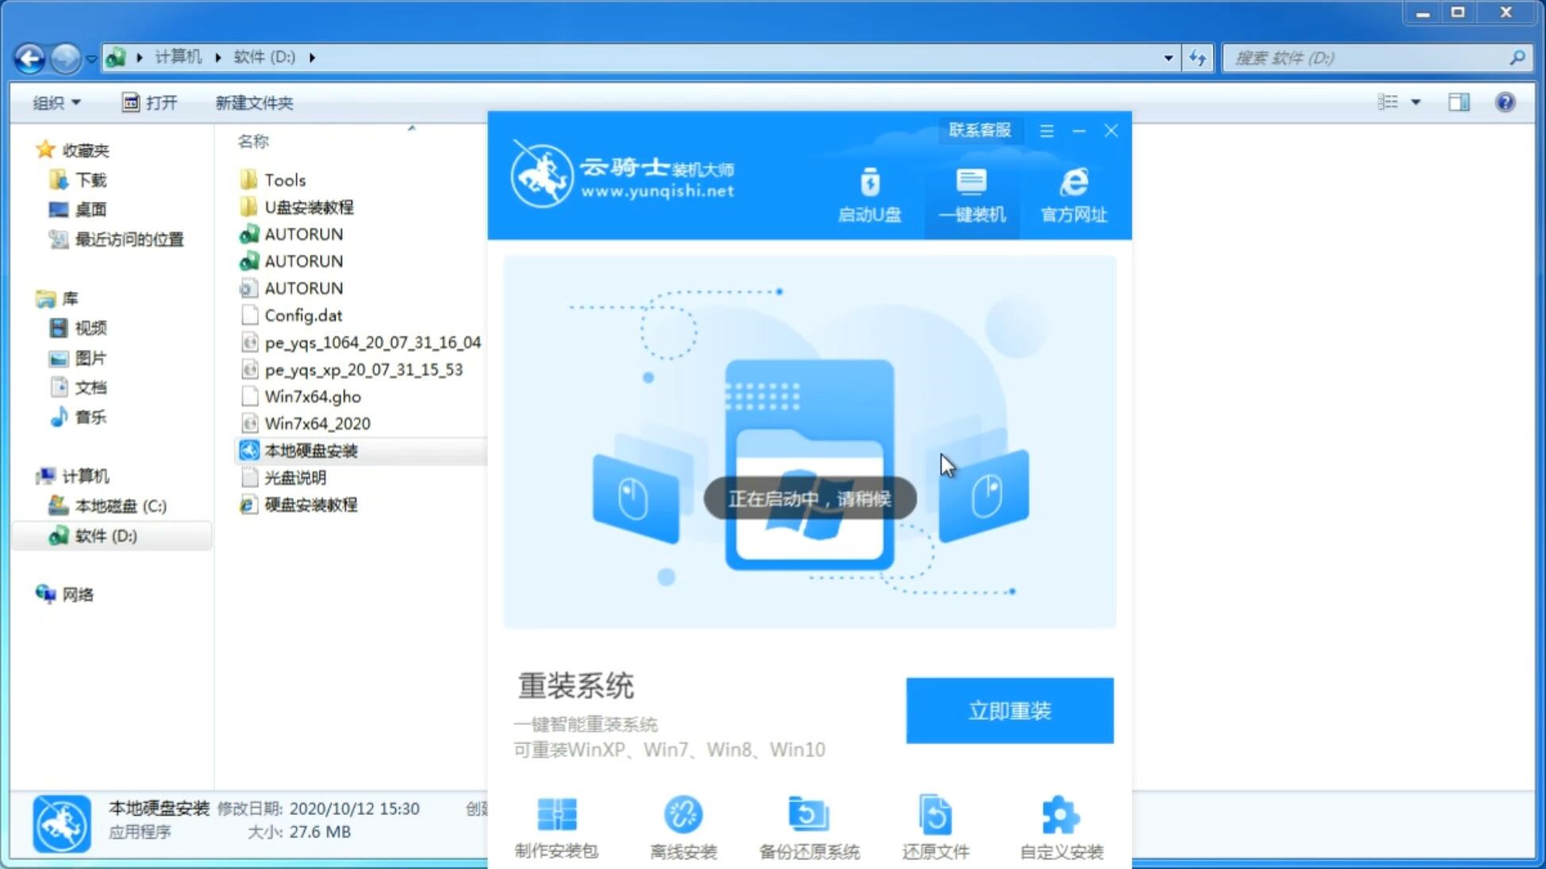Open 联系客服 (Contact Support) link
1546x869 pixels.
point(978,129)
